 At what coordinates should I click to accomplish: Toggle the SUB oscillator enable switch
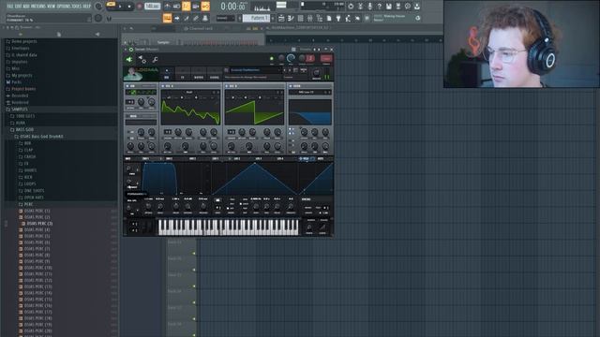click(127, 86)
